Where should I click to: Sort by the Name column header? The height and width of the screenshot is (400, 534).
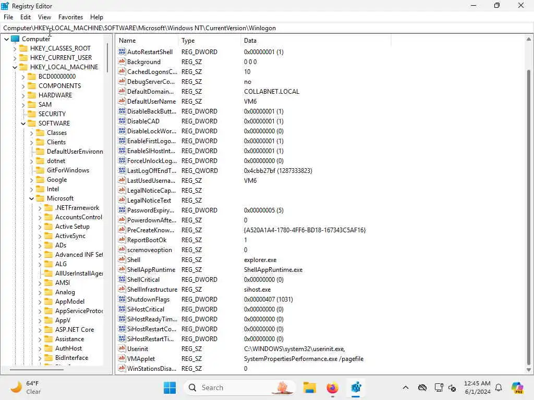coord(147,41)
